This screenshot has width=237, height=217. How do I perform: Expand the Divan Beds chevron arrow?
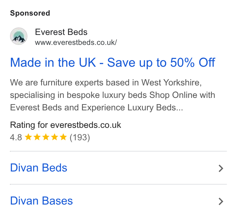tap(221, 168)
